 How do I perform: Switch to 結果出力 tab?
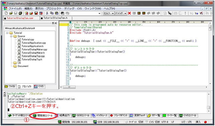63,116
